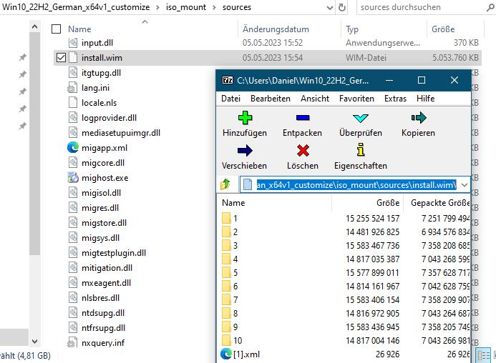Click the Entpacken blue minus icon

pyautogui.click(x=303, y=118)
